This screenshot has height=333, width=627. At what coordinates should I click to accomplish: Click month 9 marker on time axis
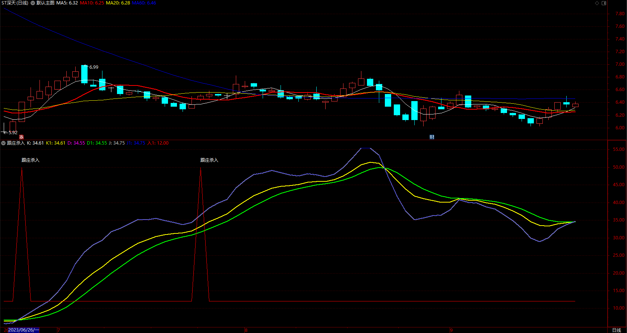pos(451,330)
